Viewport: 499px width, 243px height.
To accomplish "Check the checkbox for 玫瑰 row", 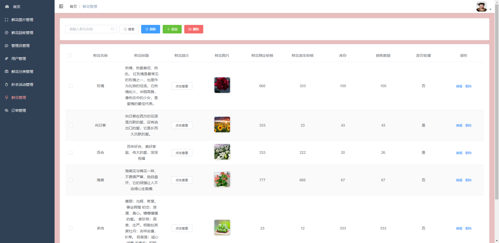I will (70, 86).
